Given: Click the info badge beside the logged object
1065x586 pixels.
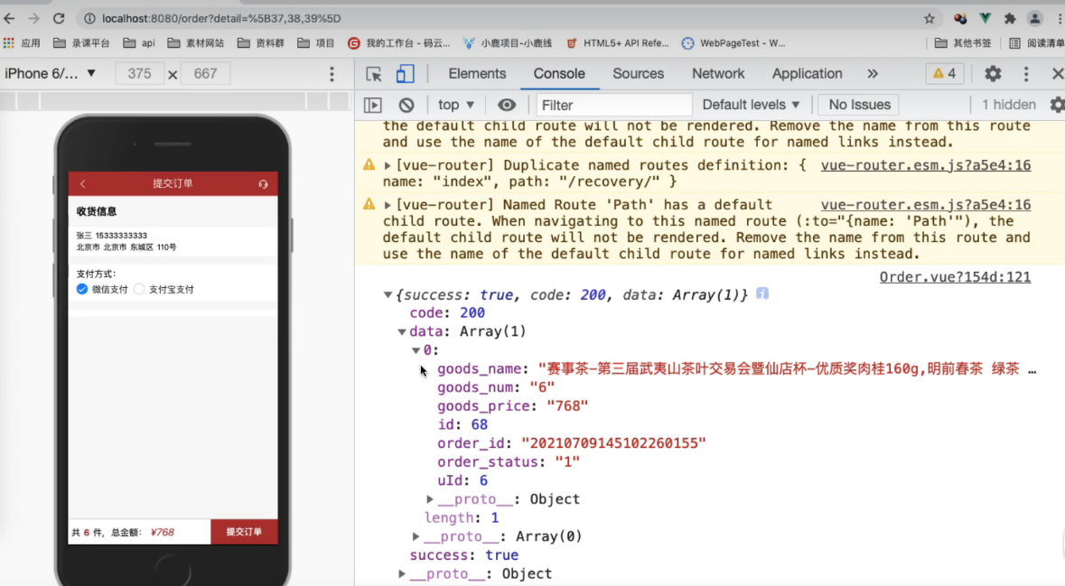Looking at the screenshot, I should [x=762, y=293].
